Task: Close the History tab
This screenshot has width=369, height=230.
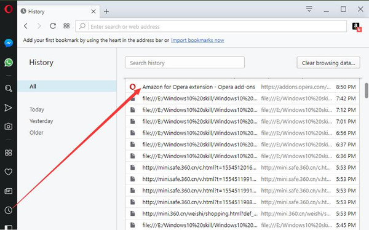Action: 93,11
